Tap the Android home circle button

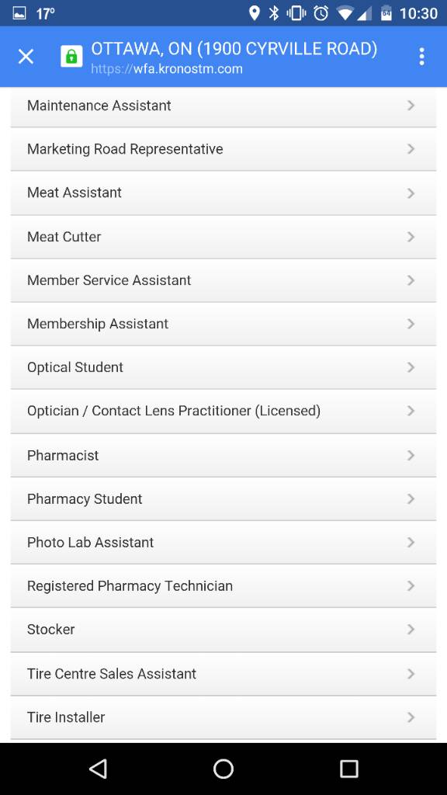pos(223,769)
